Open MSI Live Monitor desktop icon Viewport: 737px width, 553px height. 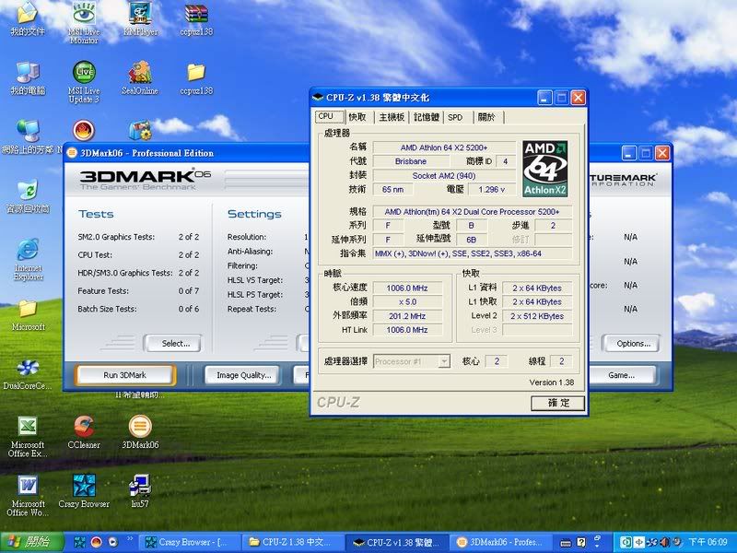84,14
